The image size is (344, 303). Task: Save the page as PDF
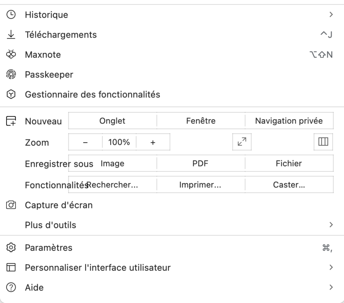(x=201, y=164)
